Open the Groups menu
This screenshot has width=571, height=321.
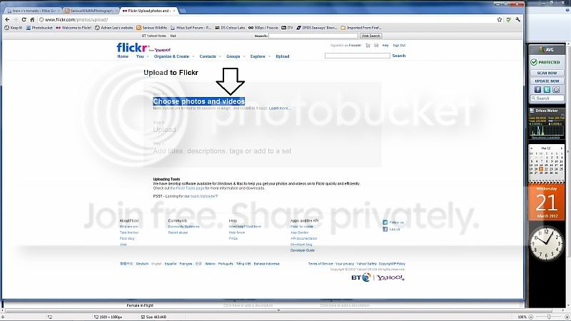(233, 56)
